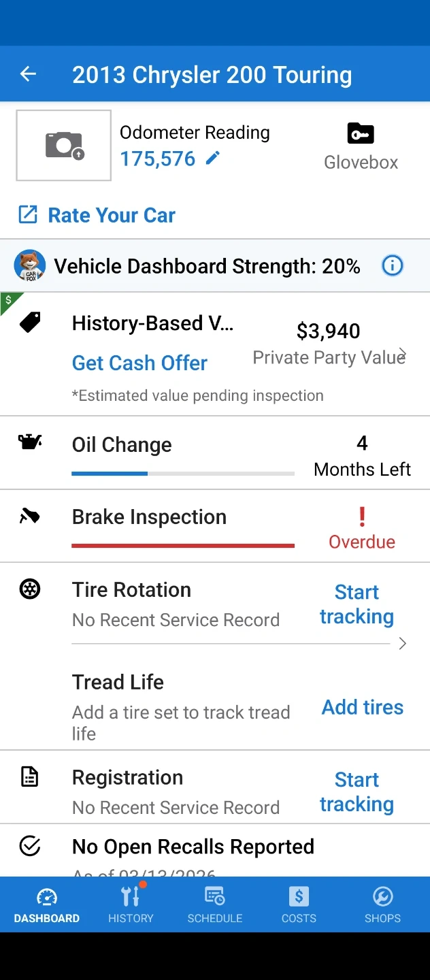Tap the Oil Change progress bar
The height and width of the screenshot is (980, 430).
(x=182, y=473)
